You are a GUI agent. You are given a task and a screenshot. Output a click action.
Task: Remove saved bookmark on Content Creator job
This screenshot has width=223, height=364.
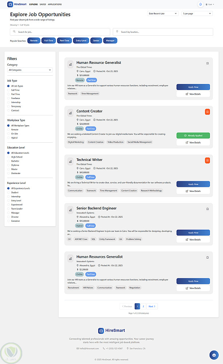point(207,112)
